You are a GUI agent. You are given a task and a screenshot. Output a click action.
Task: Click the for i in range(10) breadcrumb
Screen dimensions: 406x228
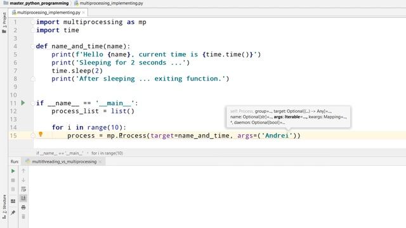107,153
